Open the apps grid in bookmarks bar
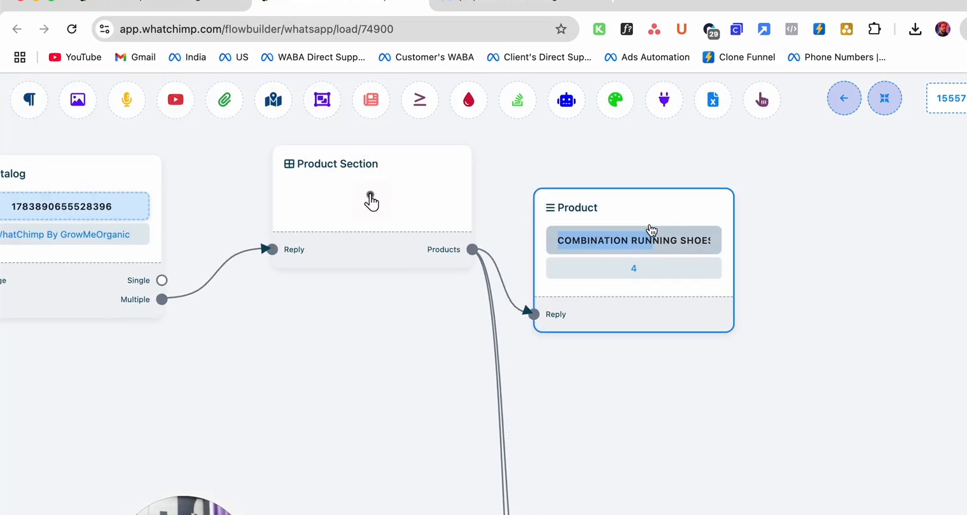Image resolution: width=967 pixels, height=515 pixels. [20, 57]
